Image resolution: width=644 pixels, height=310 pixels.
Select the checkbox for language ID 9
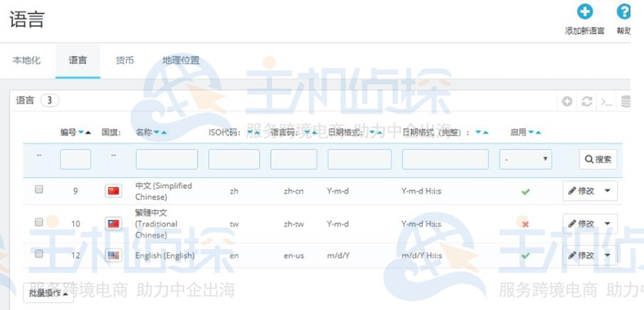point(39,190)
